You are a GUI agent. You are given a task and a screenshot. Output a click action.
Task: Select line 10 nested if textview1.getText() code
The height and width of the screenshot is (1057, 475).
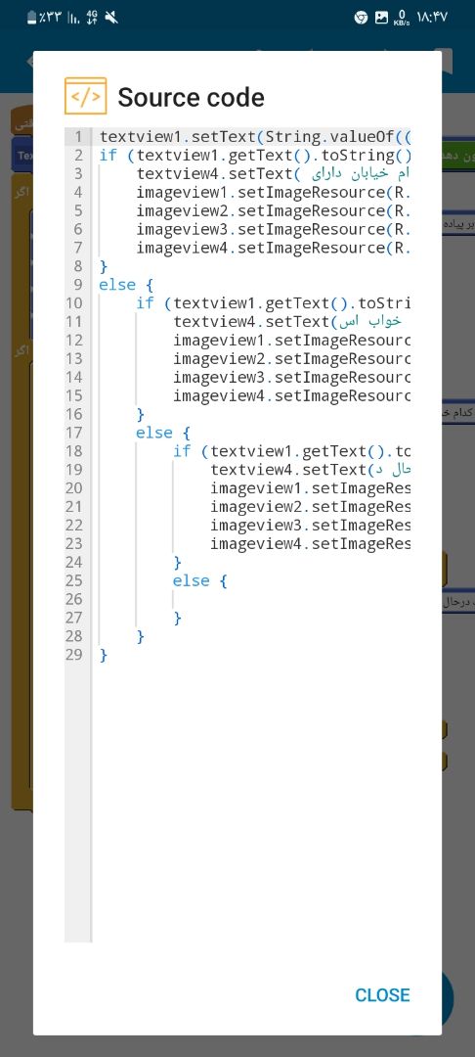click(273, 302)
